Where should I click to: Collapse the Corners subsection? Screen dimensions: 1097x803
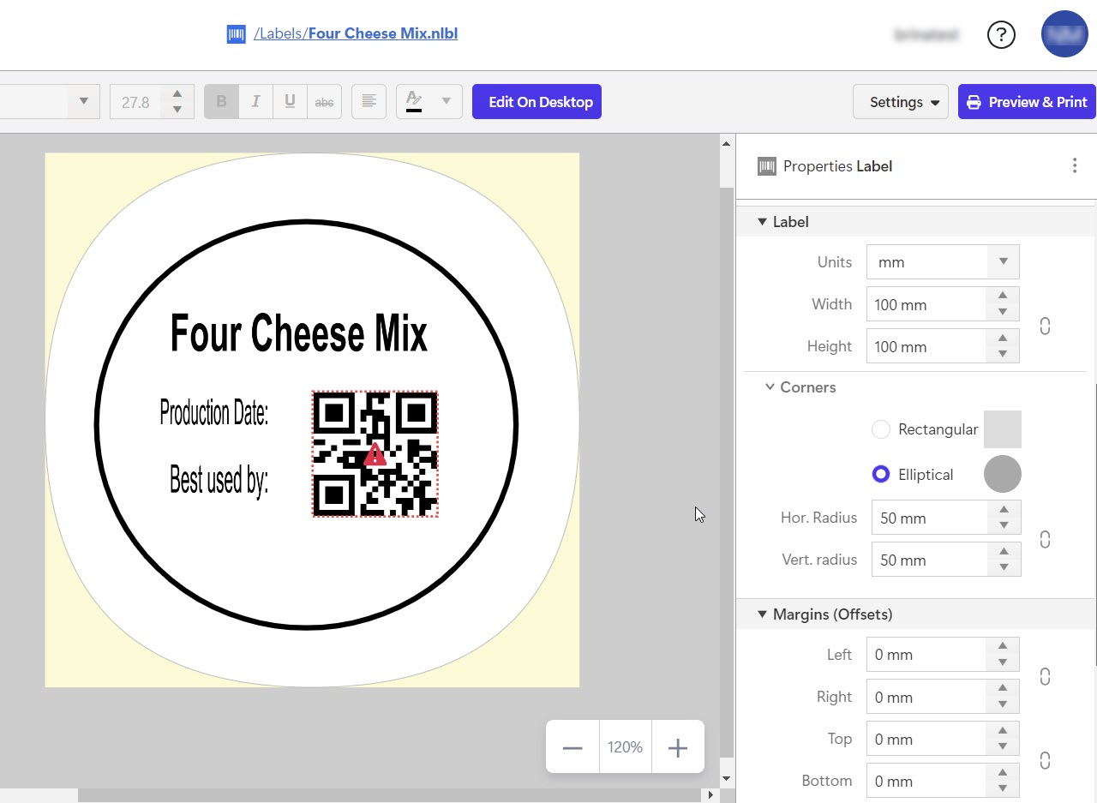click(770, 387)
